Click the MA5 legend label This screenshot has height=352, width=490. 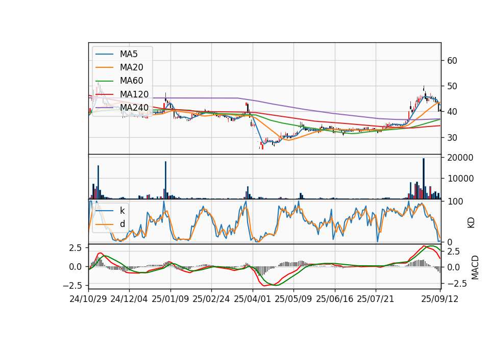pyautogui.click(x=129, y=54)
